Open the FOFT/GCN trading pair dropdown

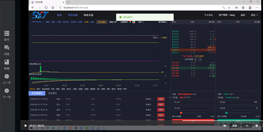pyautogui.click(x=37, y=22)
